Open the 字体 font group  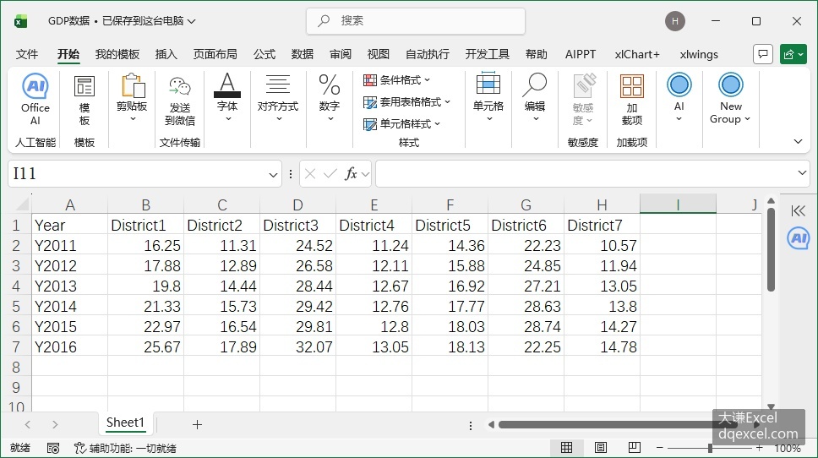pyautogui.click(x=227, y=98)
